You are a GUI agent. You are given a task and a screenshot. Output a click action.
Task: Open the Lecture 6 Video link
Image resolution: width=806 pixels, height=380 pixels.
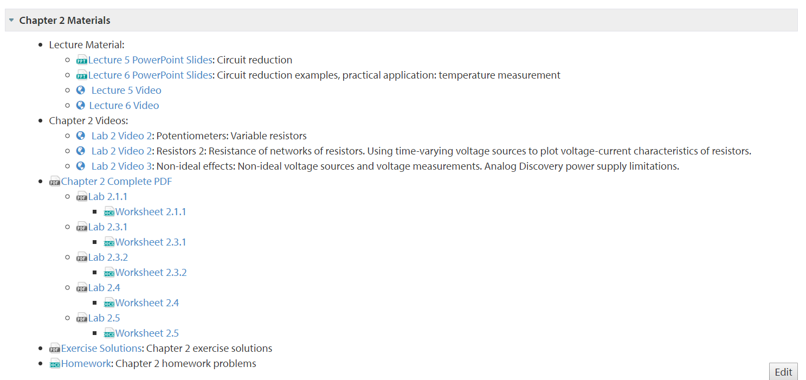click(124, 105)
